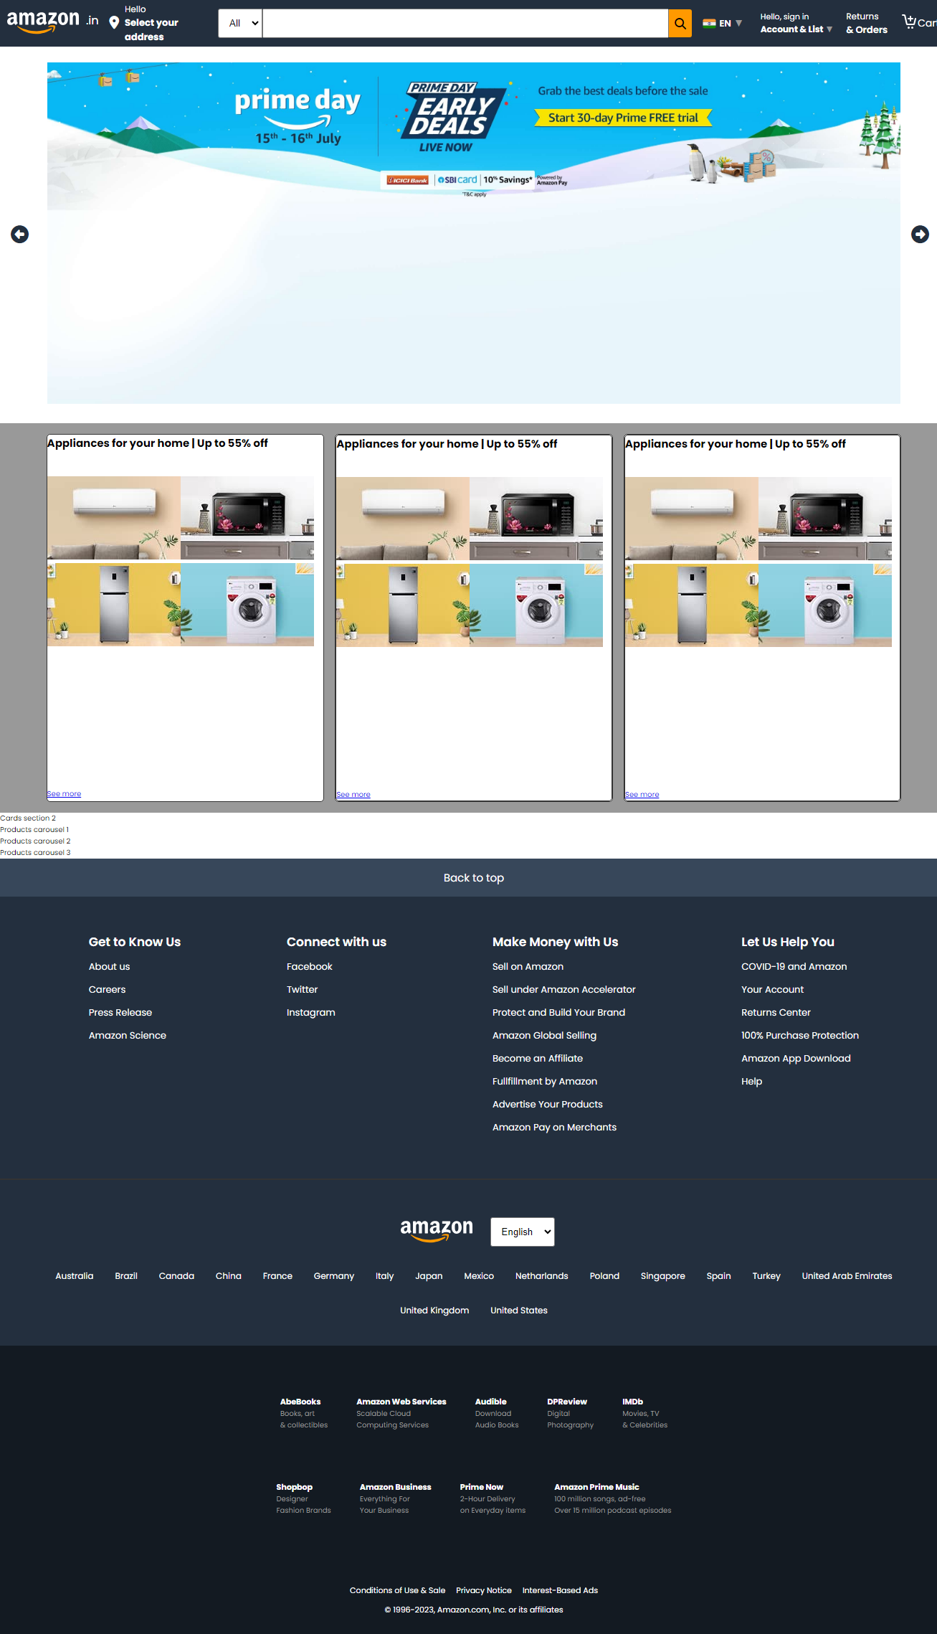Screen dimensions: 937x1634
Task: Go to next banner with right arrow
Action: pyautogui.click(x=920, y=235)
